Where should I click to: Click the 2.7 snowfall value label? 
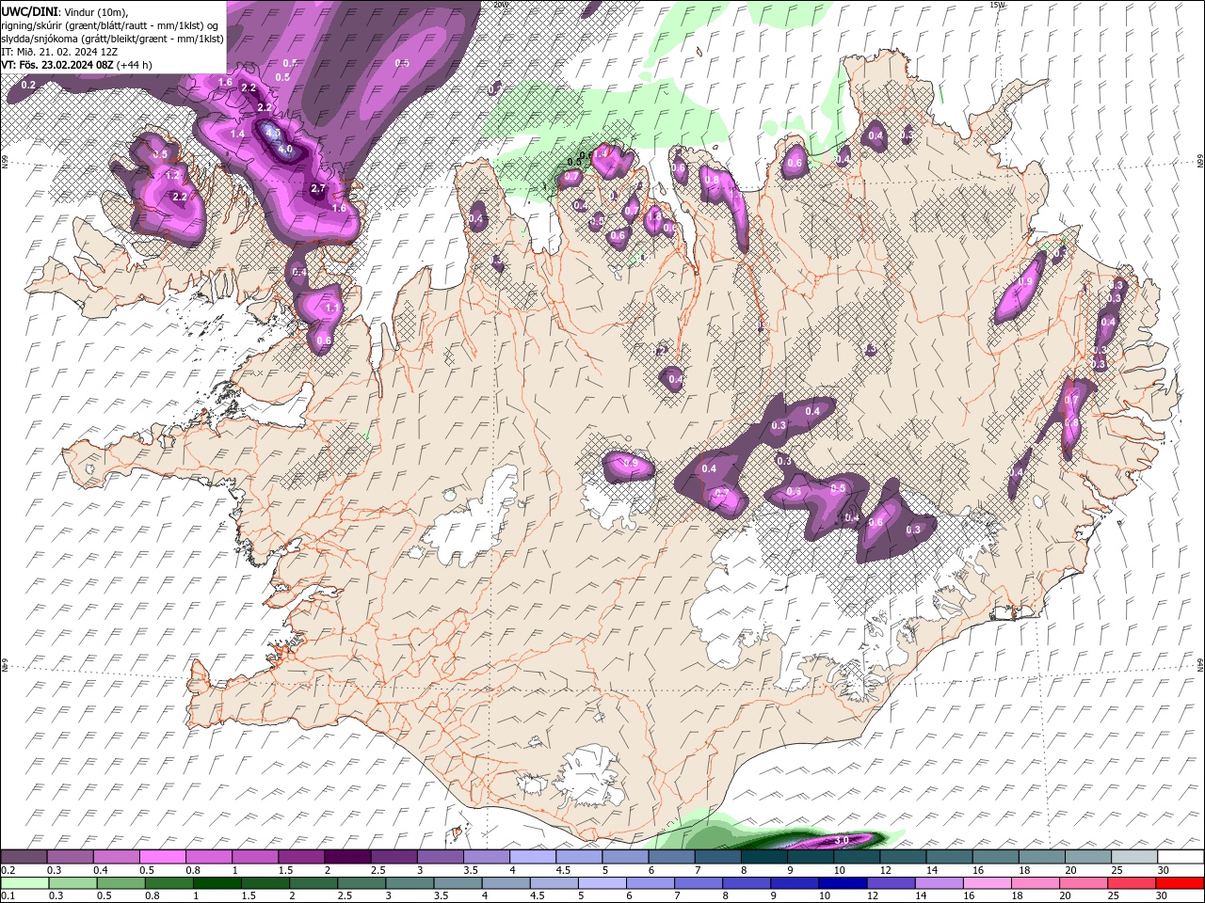(318, 188)
